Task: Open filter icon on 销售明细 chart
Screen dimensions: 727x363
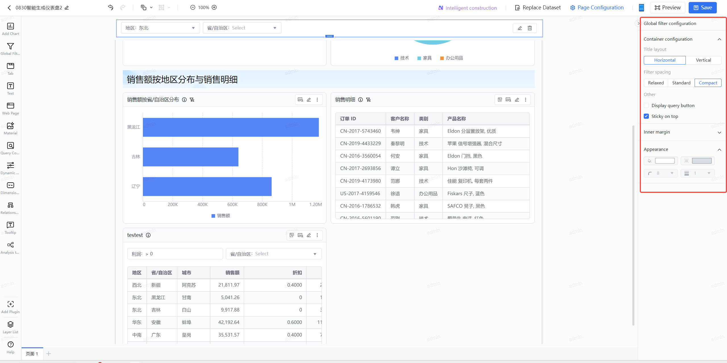Action: pos(368,100)
